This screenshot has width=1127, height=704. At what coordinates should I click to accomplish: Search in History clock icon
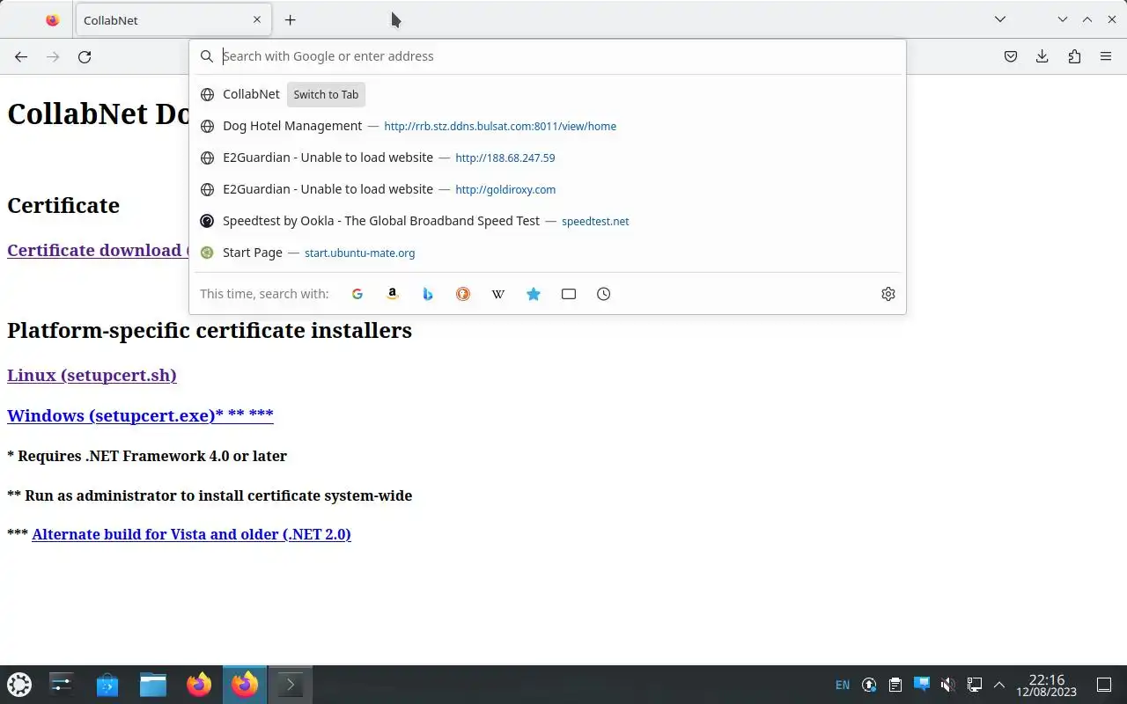pyautogui.click(x=604, y=294)
